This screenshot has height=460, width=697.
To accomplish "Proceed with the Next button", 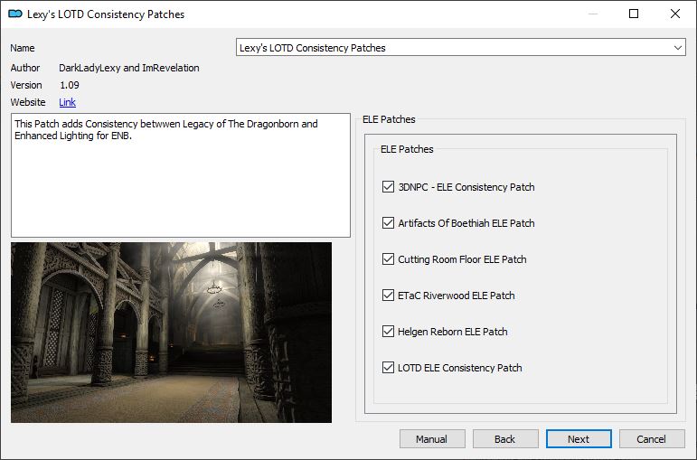I will [x=579, y=439].
